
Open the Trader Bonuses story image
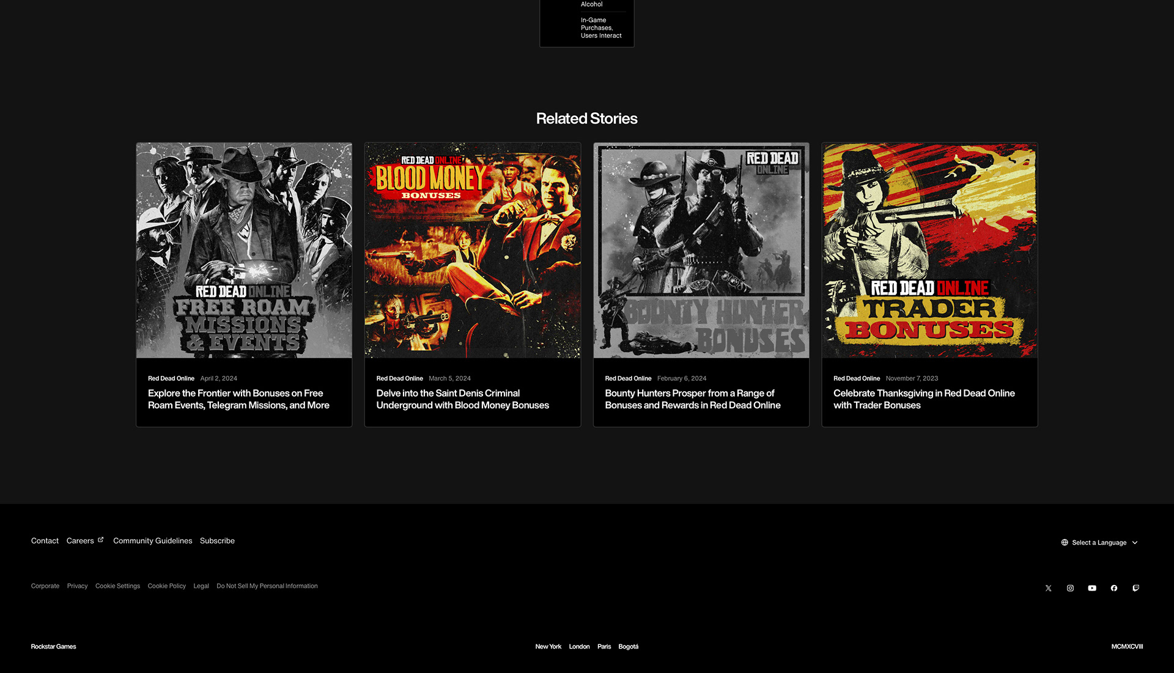click(929, 250)
